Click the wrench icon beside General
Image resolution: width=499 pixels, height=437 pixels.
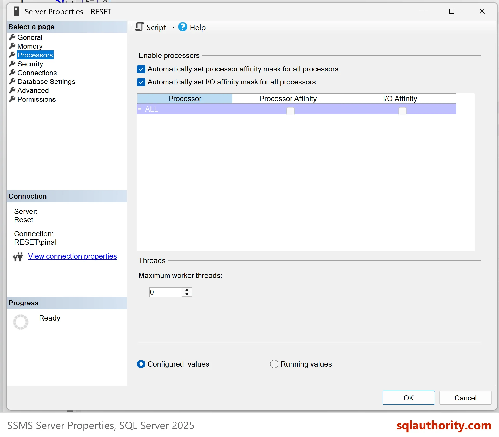(x=12, y=37)
